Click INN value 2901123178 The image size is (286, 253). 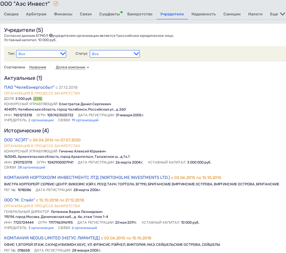[x=23, y=162]
